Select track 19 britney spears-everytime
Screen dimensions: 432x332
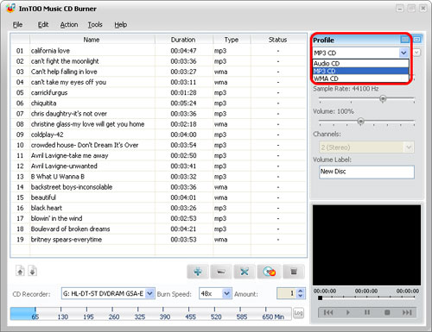pyautogui.click(x=158, y=240)
